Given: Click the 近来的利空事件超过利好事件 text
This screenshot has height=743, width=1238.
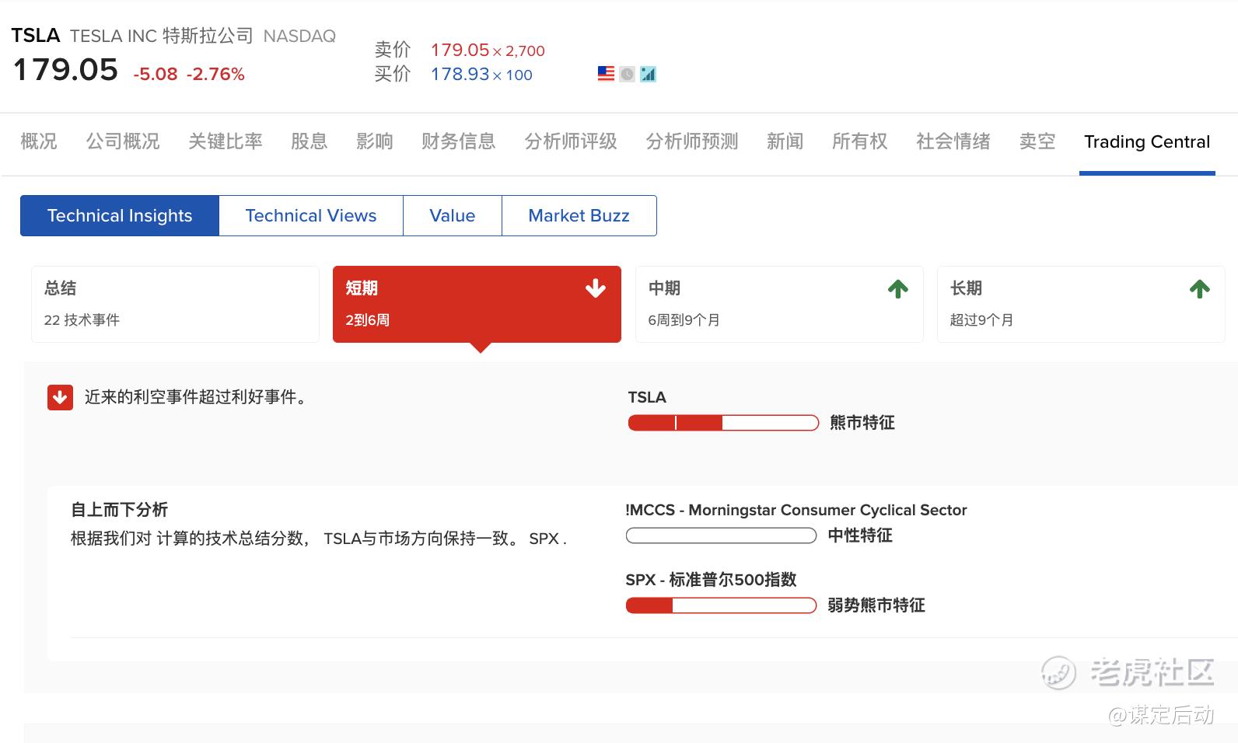Looking at the screenshot, I should click(x=198, y=397).
